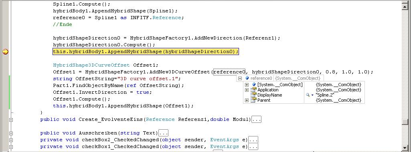This screenshot has height=152, width=411.
Task: Expand the Application property row
Action: [x=247, y=90]
